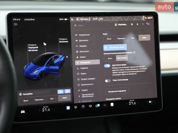Open the three-dots more apps icon
178x133 pixels.
(105, 105)
